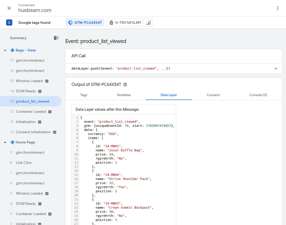The width and height of the screenshot is (286, 225).
Task: Switch to the Console (0) tab
Action: tap(258, 95)
